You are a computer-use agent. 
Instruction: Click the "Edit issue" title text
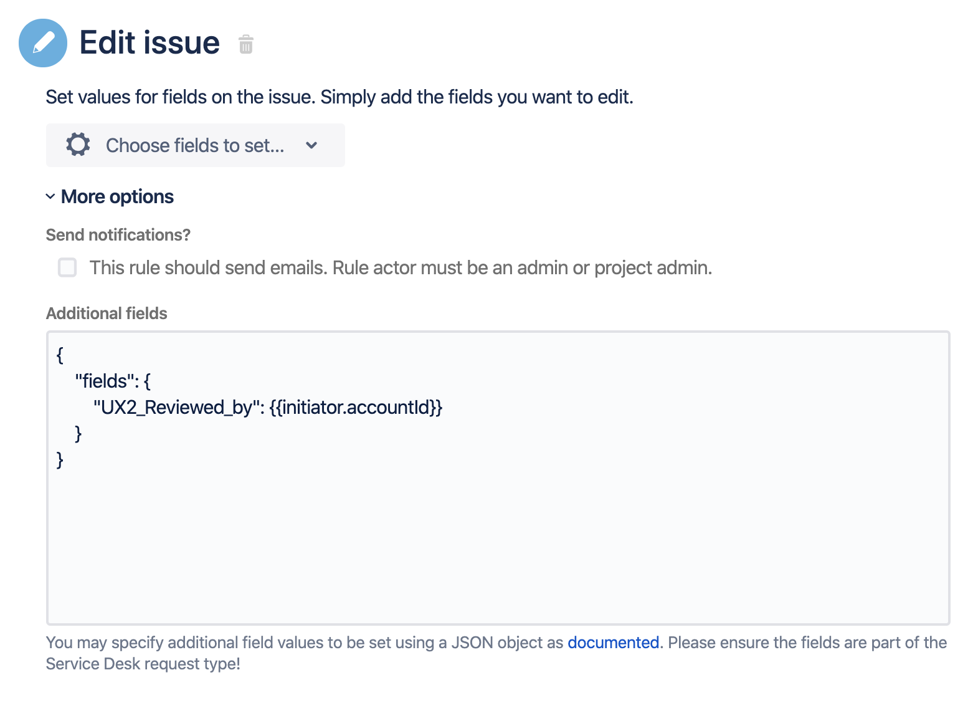[150, 43]
